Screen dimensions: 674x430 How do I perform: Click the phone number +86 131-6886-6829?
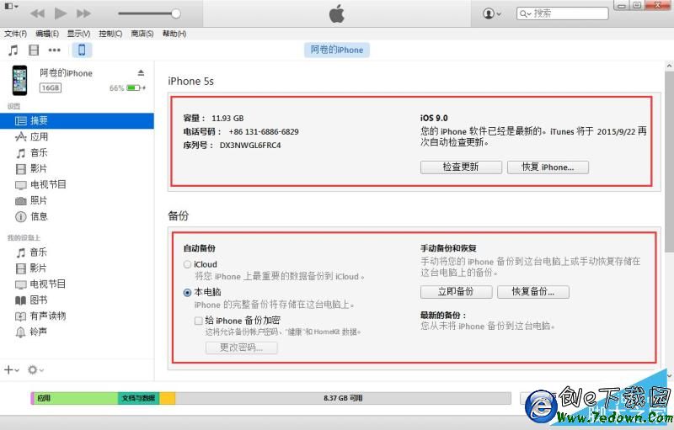pos(264,132)
